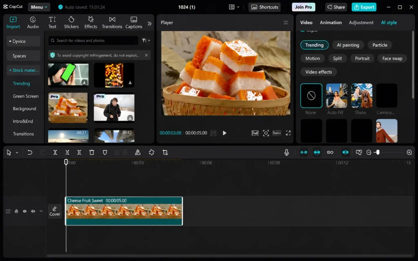
Task: Toggle main track magnet
Action: (304, 152)
